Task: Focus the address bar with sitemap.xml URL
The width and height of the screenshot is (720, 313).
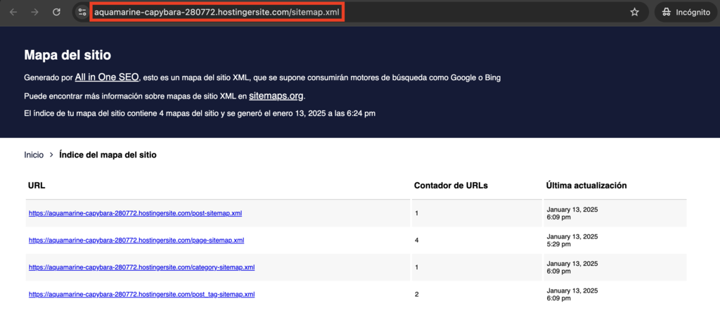Action: (218, 12)
